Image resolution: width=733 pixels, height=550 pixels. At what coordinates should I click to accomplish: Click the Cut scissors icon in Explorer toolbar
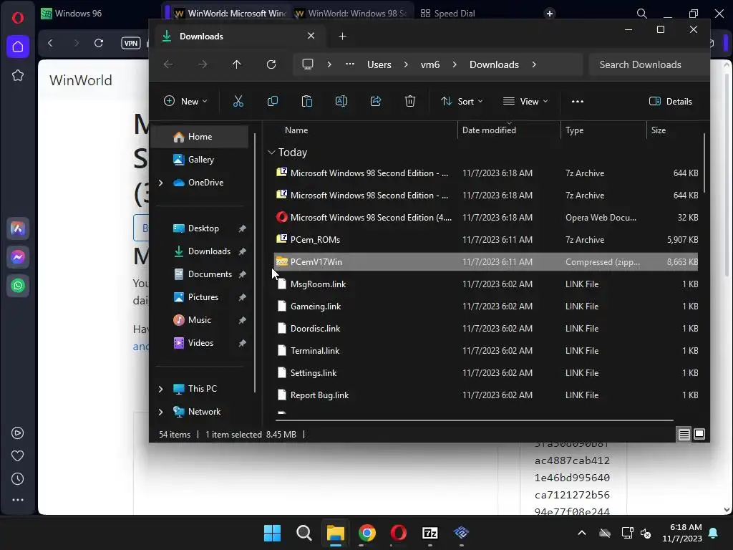click(238, 101)
